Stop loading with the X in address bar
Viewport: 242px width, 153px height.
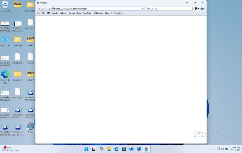point(143,9)
